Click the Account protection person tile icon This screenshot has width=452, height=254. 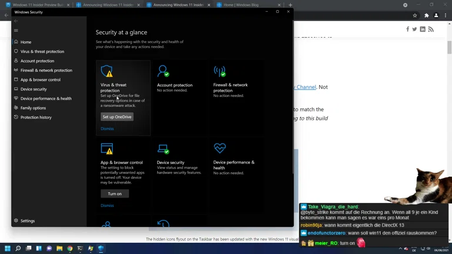(163, 71)
